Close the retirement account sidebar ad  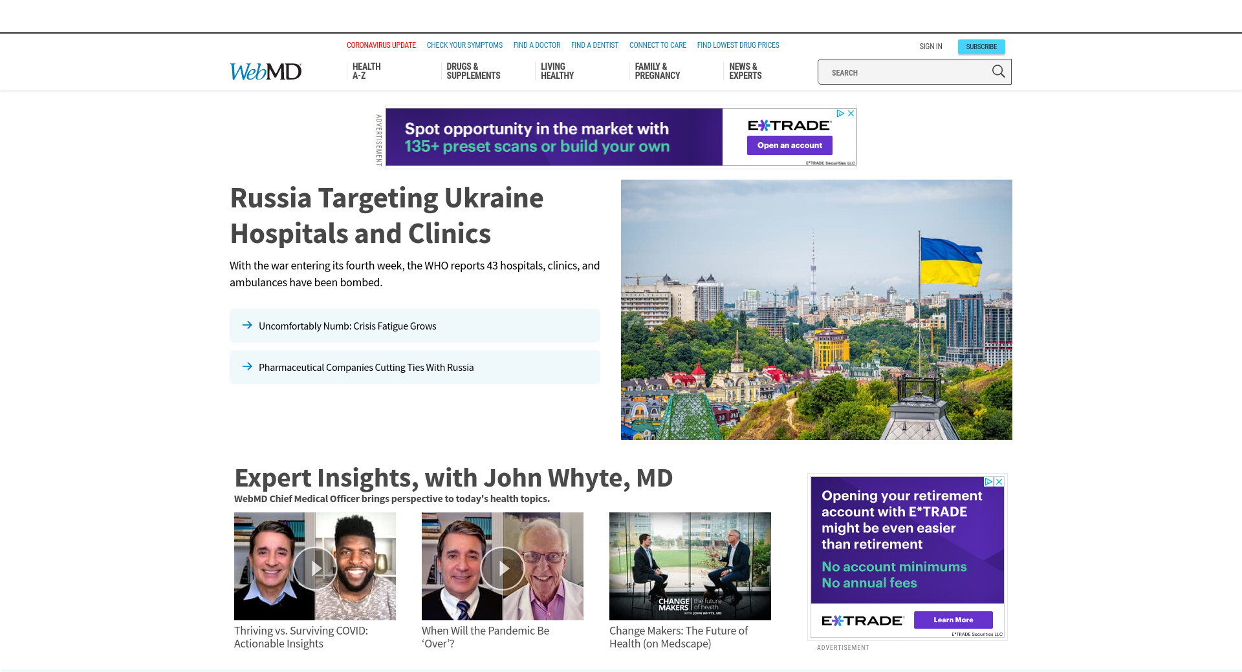point(999,481)
